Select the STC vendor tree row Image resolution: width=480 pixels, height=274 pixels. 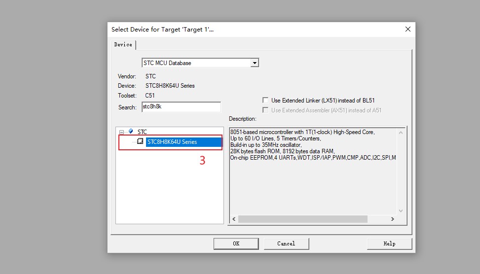pos(142,132)
